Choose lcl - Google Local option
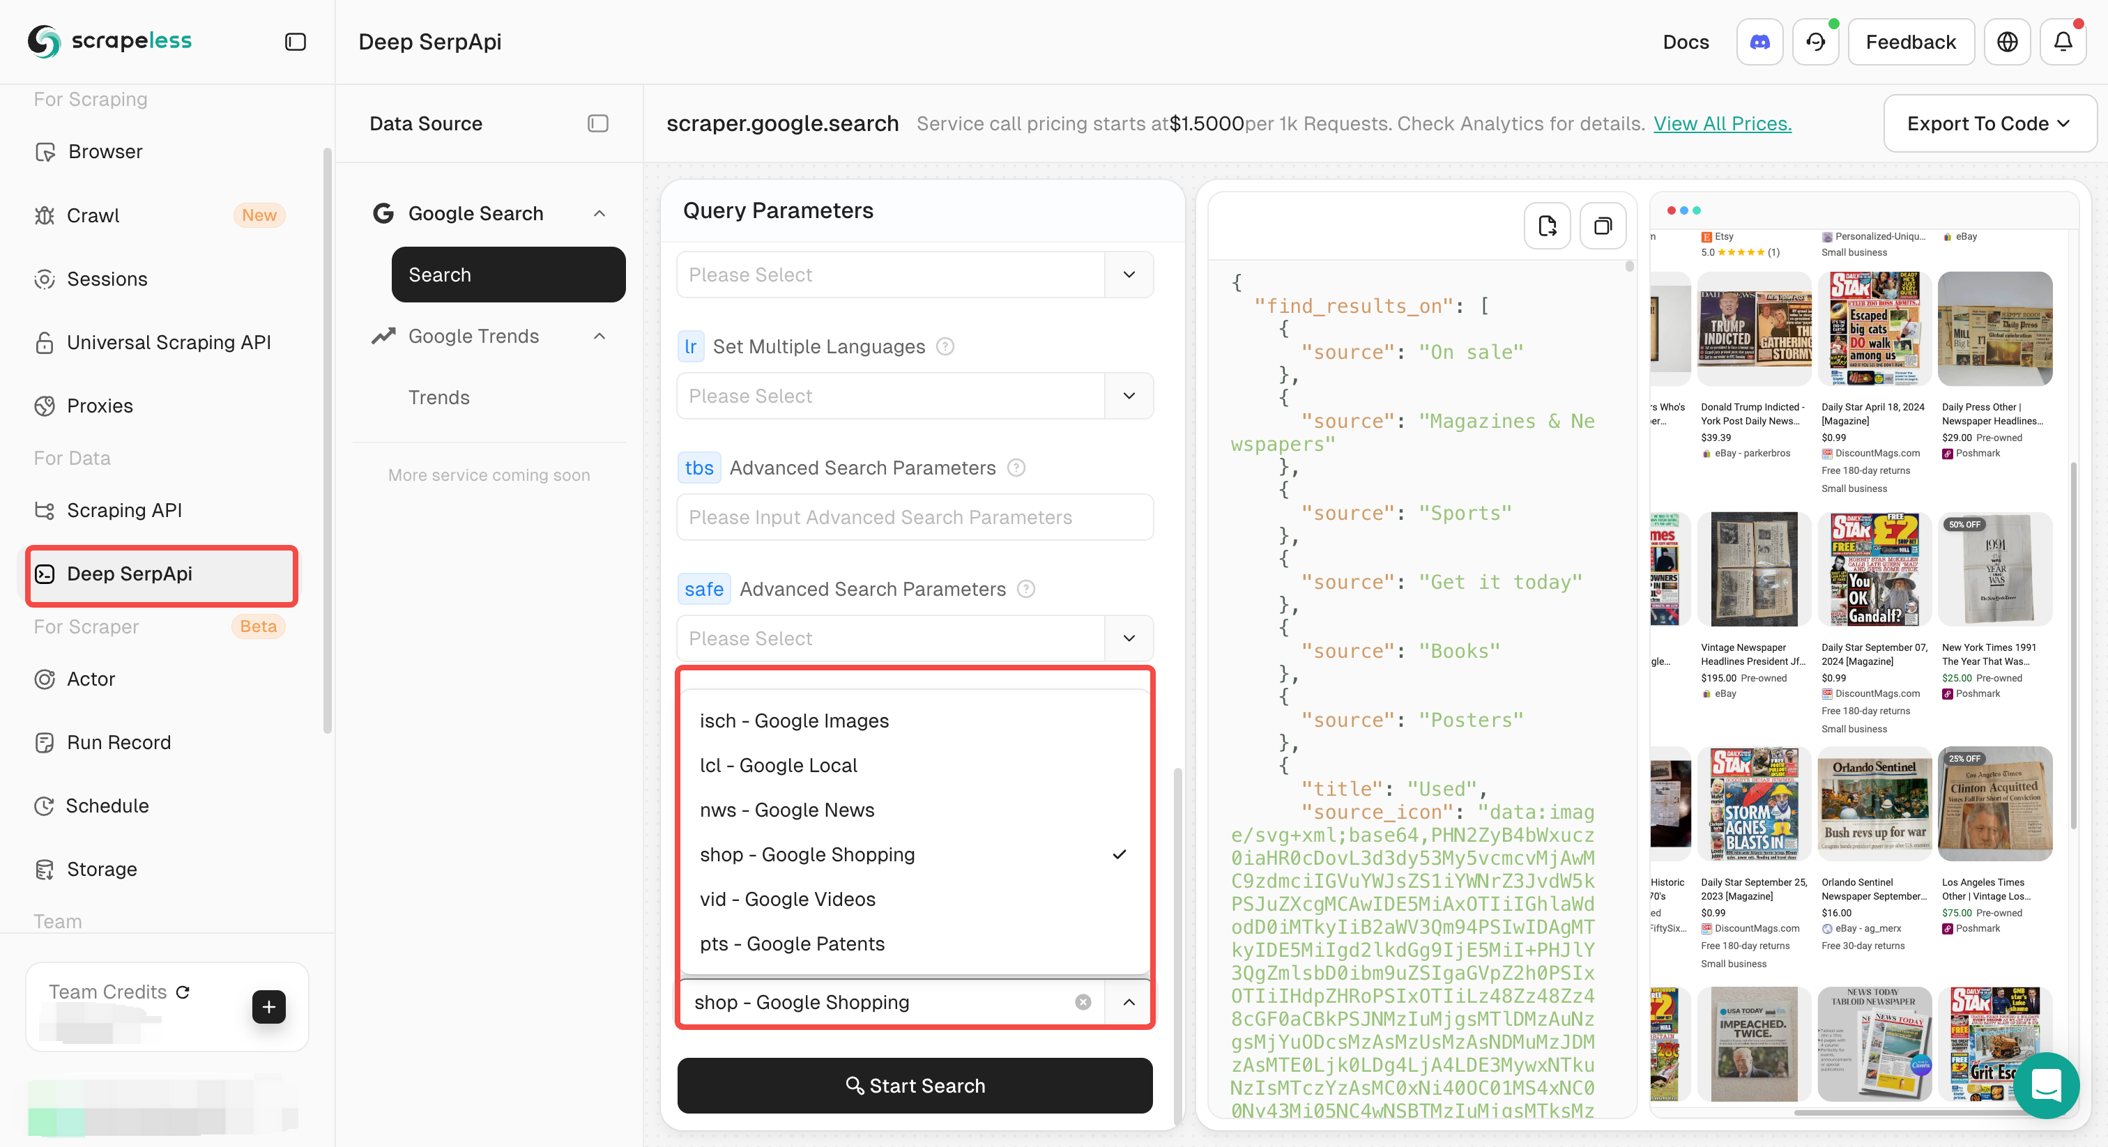Image resolution: width=2108 pixels, height=1147 pixels. coord(915,765)
